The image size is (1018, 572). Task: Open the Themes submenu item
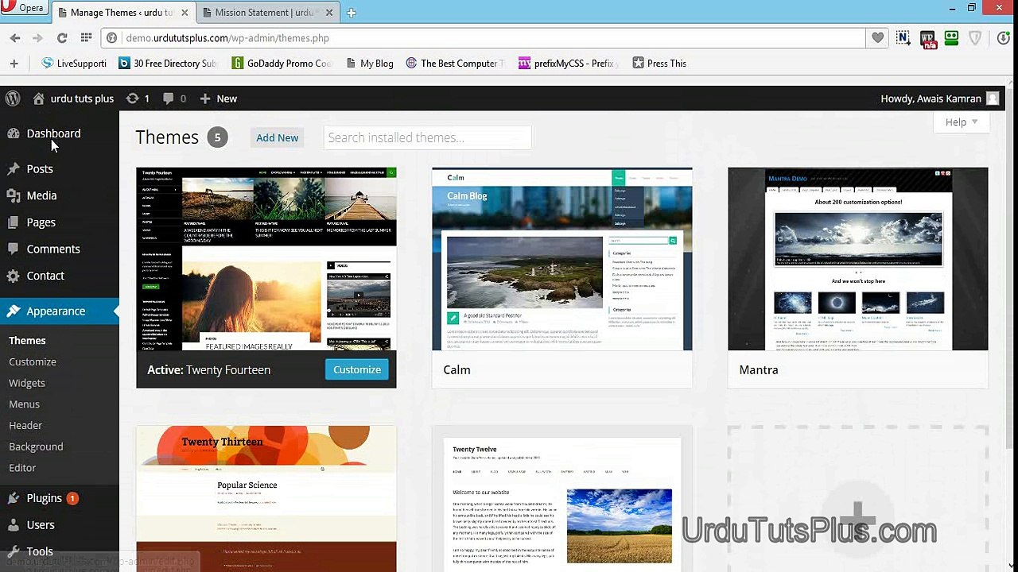tap(27, 340)
